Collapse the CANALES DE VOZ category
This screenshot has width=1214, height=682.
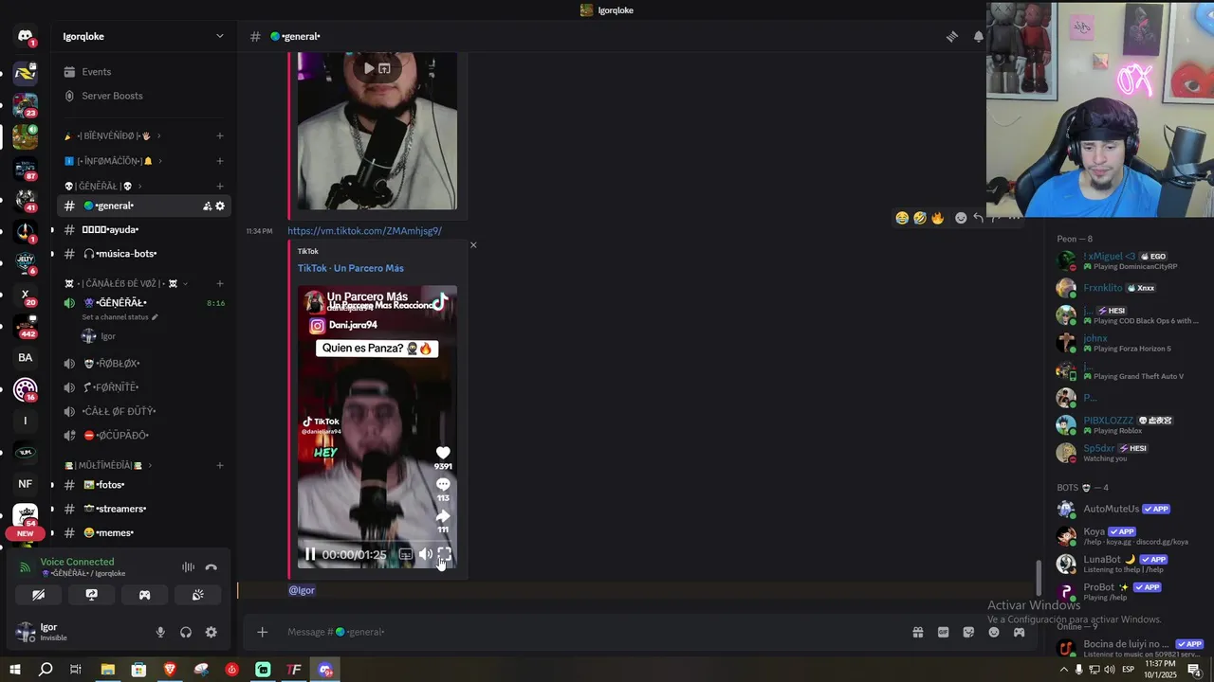(125, 284)
